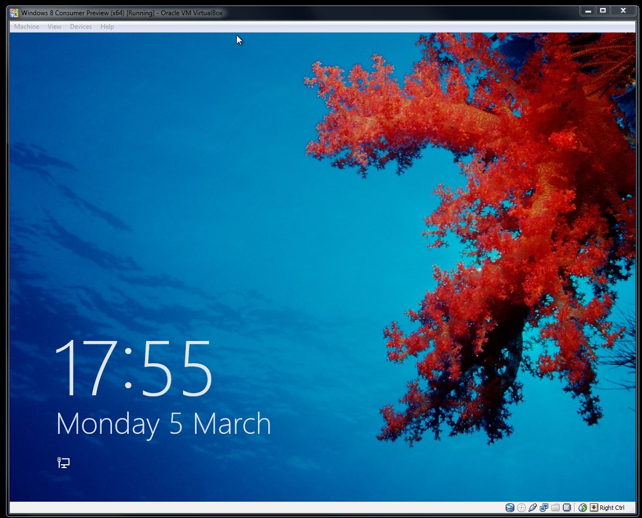
Task: Click the virtualization (V chip) status icon
Action: point(567,508)
